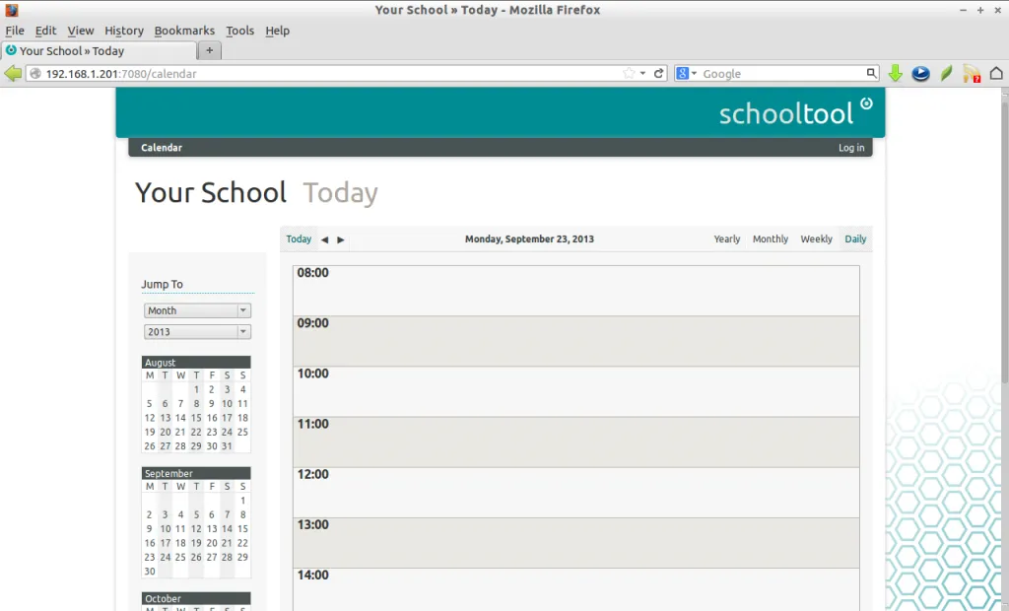
Task: Click the next-day arrow beside Today
Action: click(340, 238)
